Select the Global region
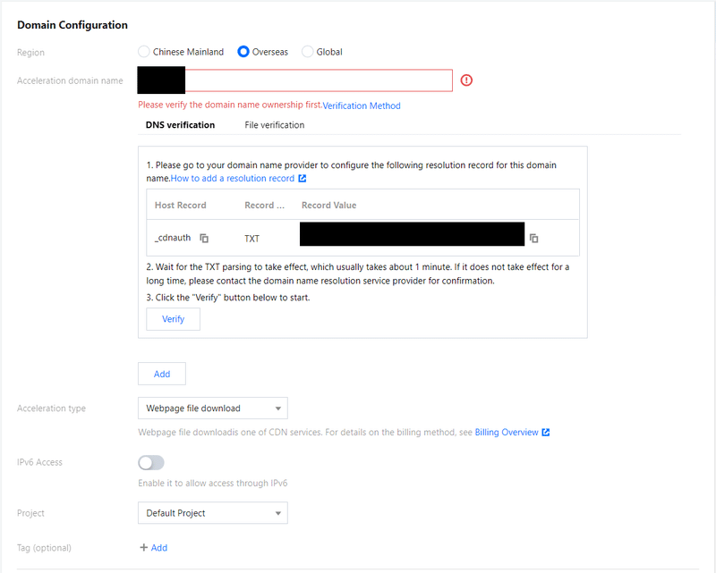Image resolution: width=716 pixels, height=573 pixels. (307, 52)
